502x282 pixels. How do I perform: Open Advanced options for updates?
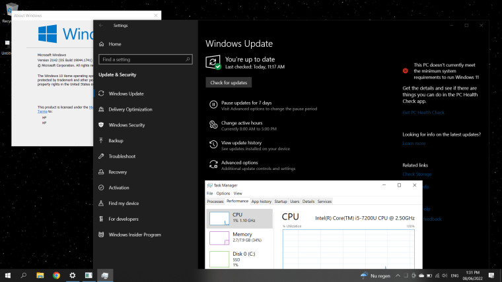coord(239,162)
